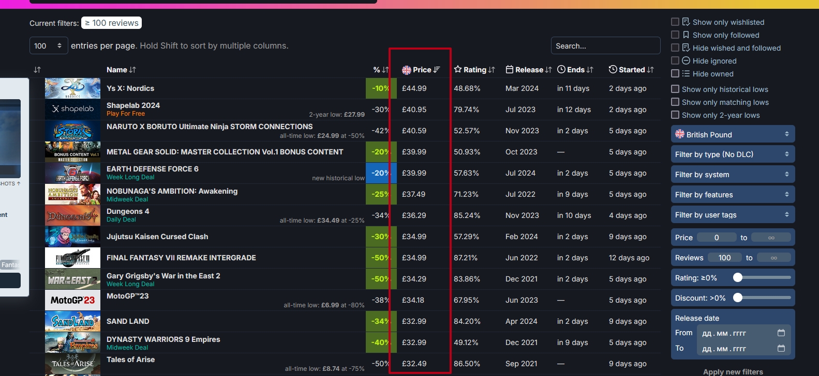This screenshot has width=819, height=376.
Task: Click maximum Reviews input field
Action: (773, 258)
